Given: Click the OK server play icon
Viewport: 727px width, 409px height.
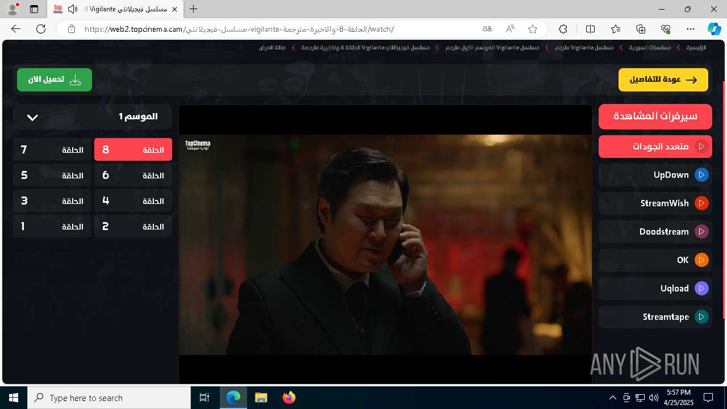Looking at the screenshot, I should 701,260.
